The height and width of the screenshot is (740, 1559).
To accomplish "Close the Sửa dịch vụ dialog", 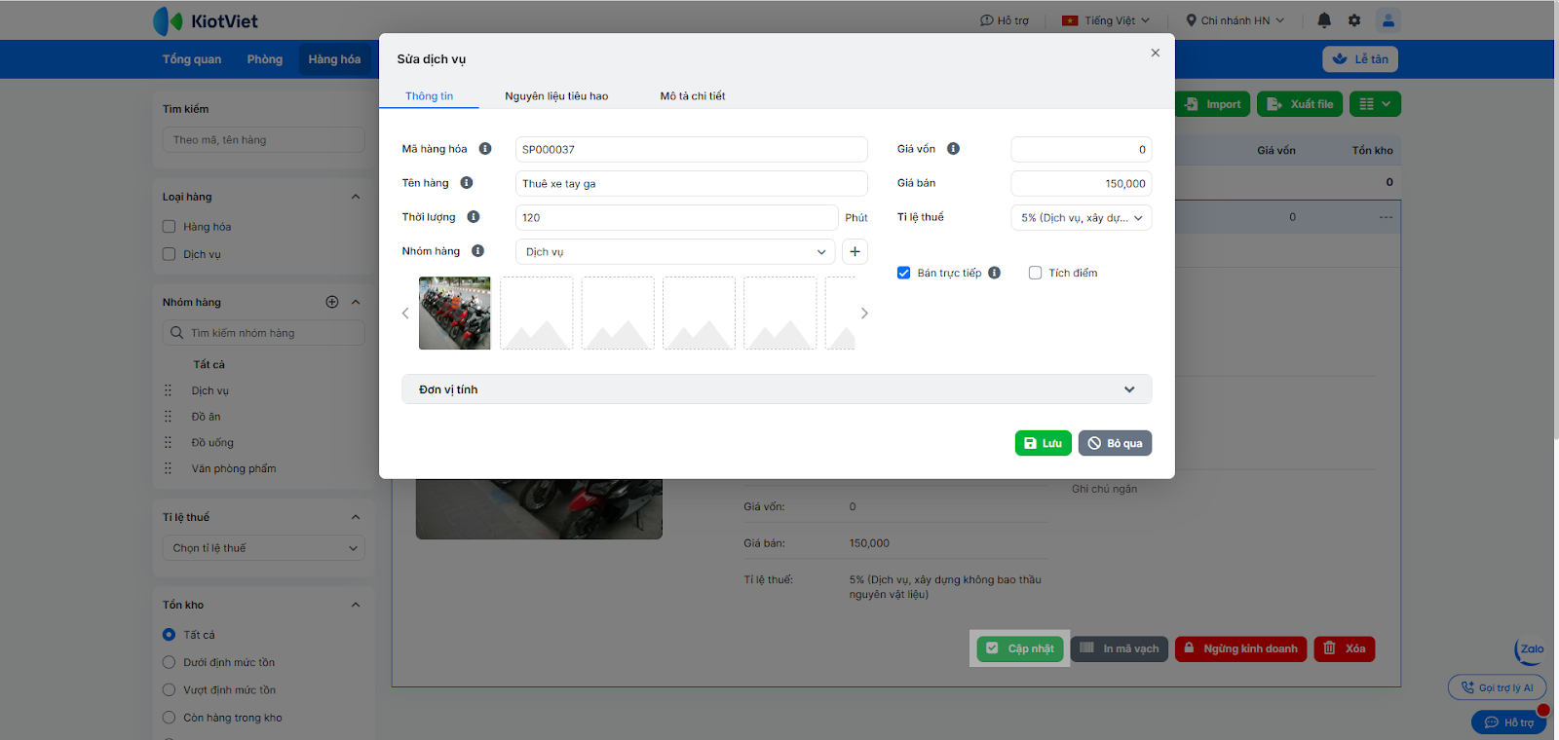I will click(1156, 53).
